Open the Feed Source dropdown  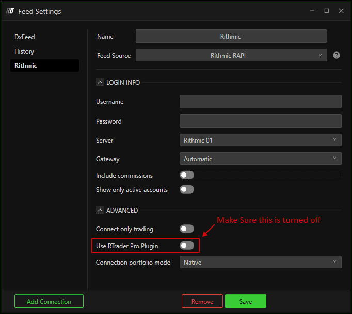[231, 55]
